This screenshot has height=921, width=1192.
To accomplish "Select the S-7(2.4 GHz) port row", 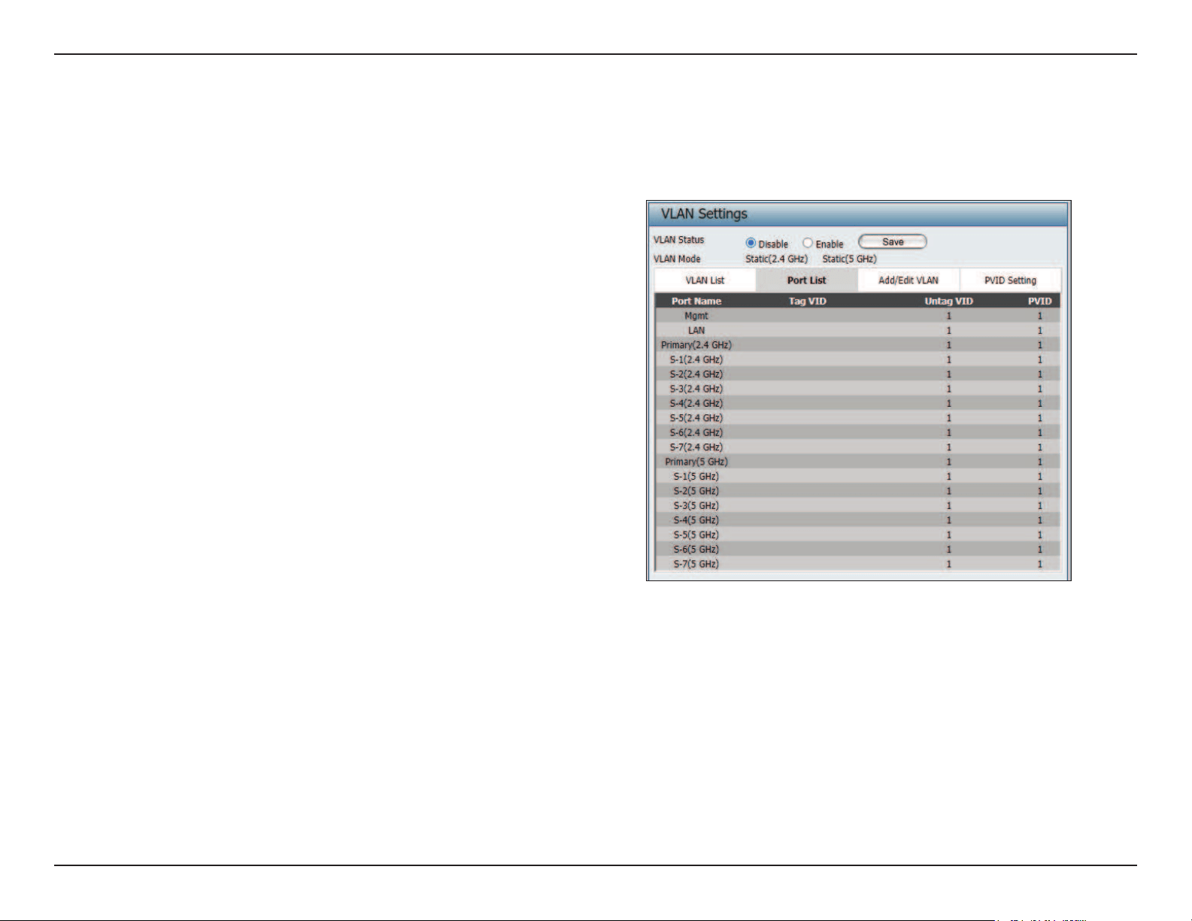I will click(x=857, y=447).
